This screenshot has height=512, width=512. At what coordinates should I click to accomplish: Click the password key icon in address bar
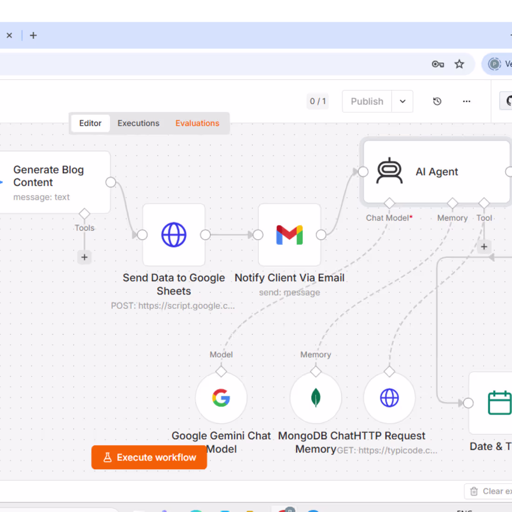click(x=438, y=64)
